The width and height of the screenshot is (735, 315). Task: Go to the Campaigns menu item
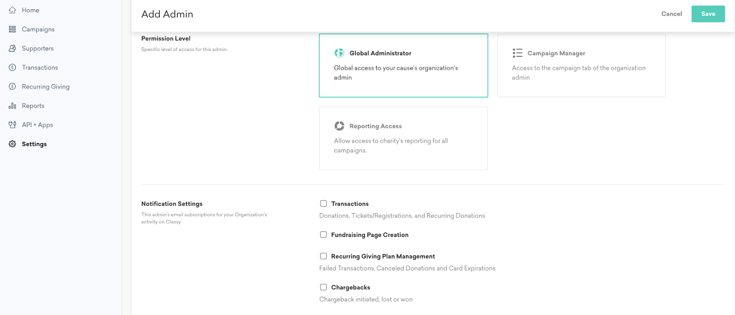pos(38,29)
